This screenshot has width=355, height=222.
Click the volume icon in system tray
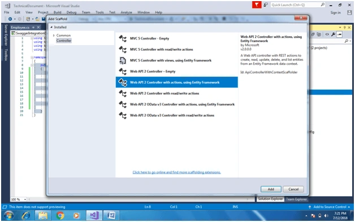(326, 216)
